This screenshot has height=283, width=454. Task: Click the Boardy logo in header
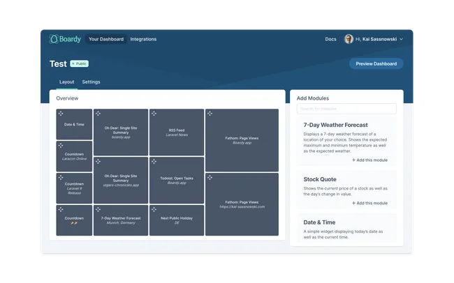pos(64,39)
